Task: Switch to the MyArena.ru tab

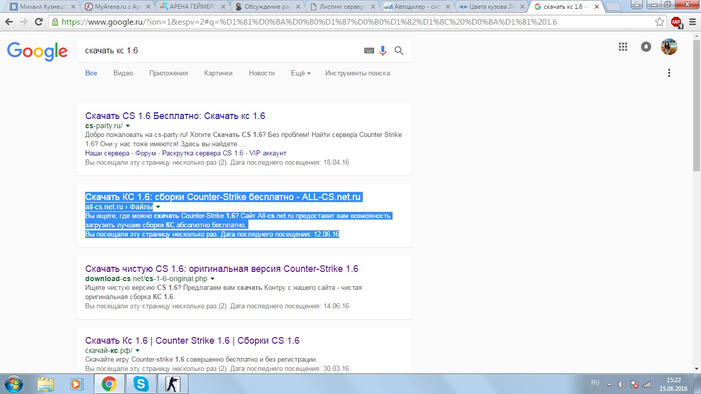Action: pyautogui.click(x=118, y=7)
